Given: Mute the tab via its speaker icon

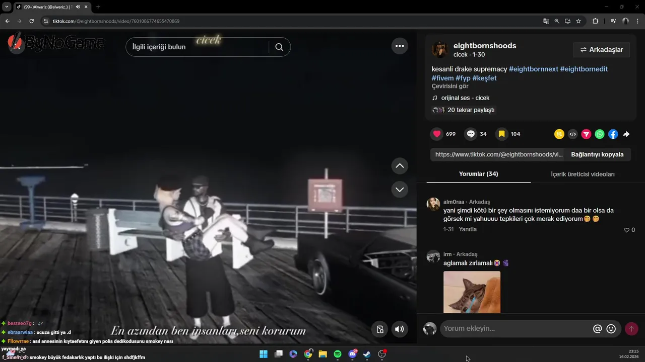Looking at the screenshot, I should 78,7.
